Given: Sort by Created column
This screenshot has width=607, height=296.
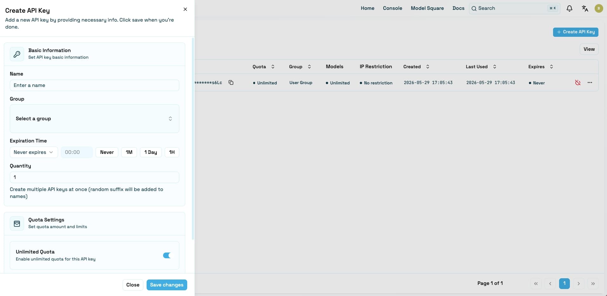Looking at the screenshot, I should 416,67.
